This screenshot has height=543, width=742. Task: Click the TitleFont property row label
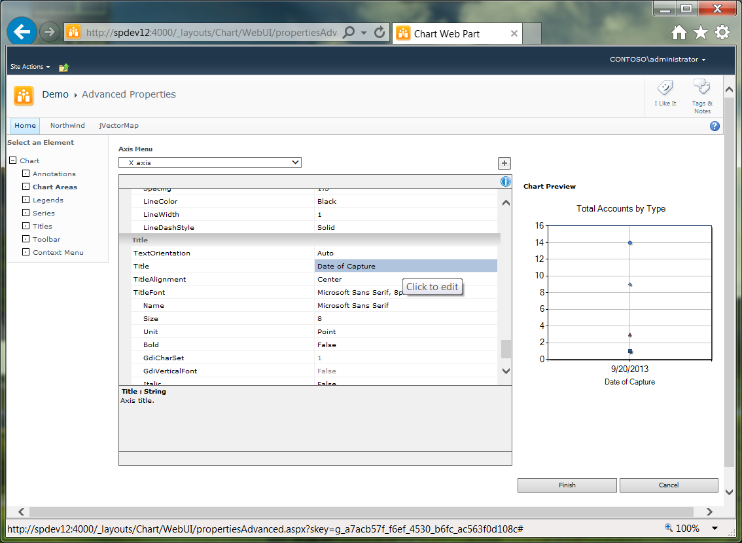click(x=149, y=293)
